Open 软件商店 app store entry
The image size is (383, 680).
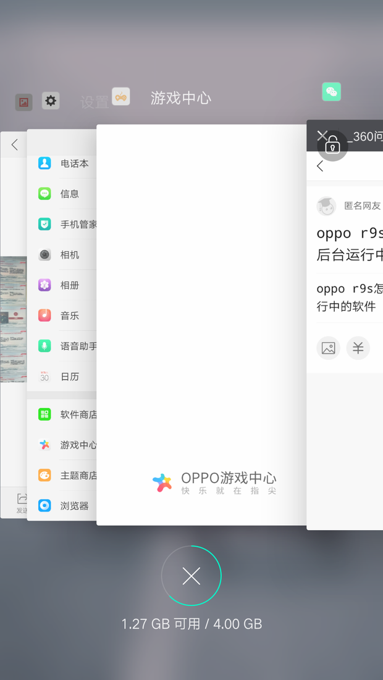[x=62, y=414]
